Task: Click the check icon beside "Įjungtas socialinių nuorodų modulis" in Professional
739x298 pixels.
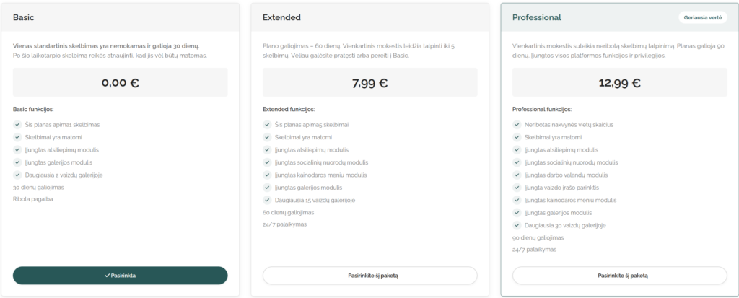Action: 517,162
